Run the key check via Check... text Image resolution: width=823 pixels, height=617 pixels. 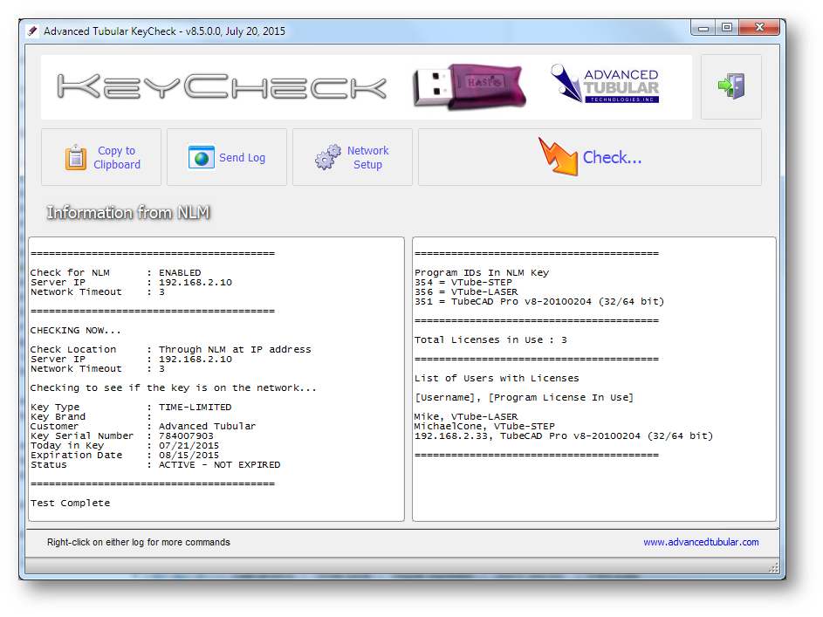tap(612, 157)
